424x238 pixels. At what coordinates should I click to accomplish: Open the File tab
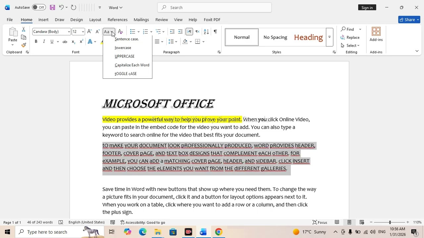pyautogui.click(x=10, y=20)
